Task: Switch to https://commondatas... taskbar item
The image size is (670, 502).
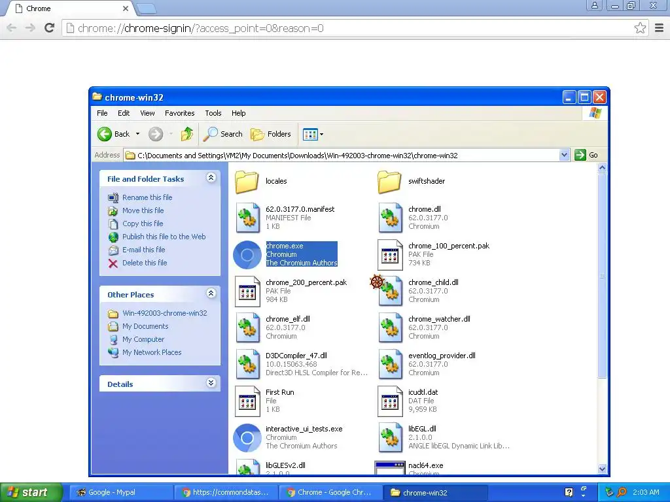Action: coord(226,493)
